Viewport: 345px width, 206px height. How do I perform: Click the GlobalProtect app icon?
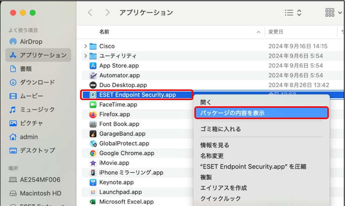(x=93, y=143)
